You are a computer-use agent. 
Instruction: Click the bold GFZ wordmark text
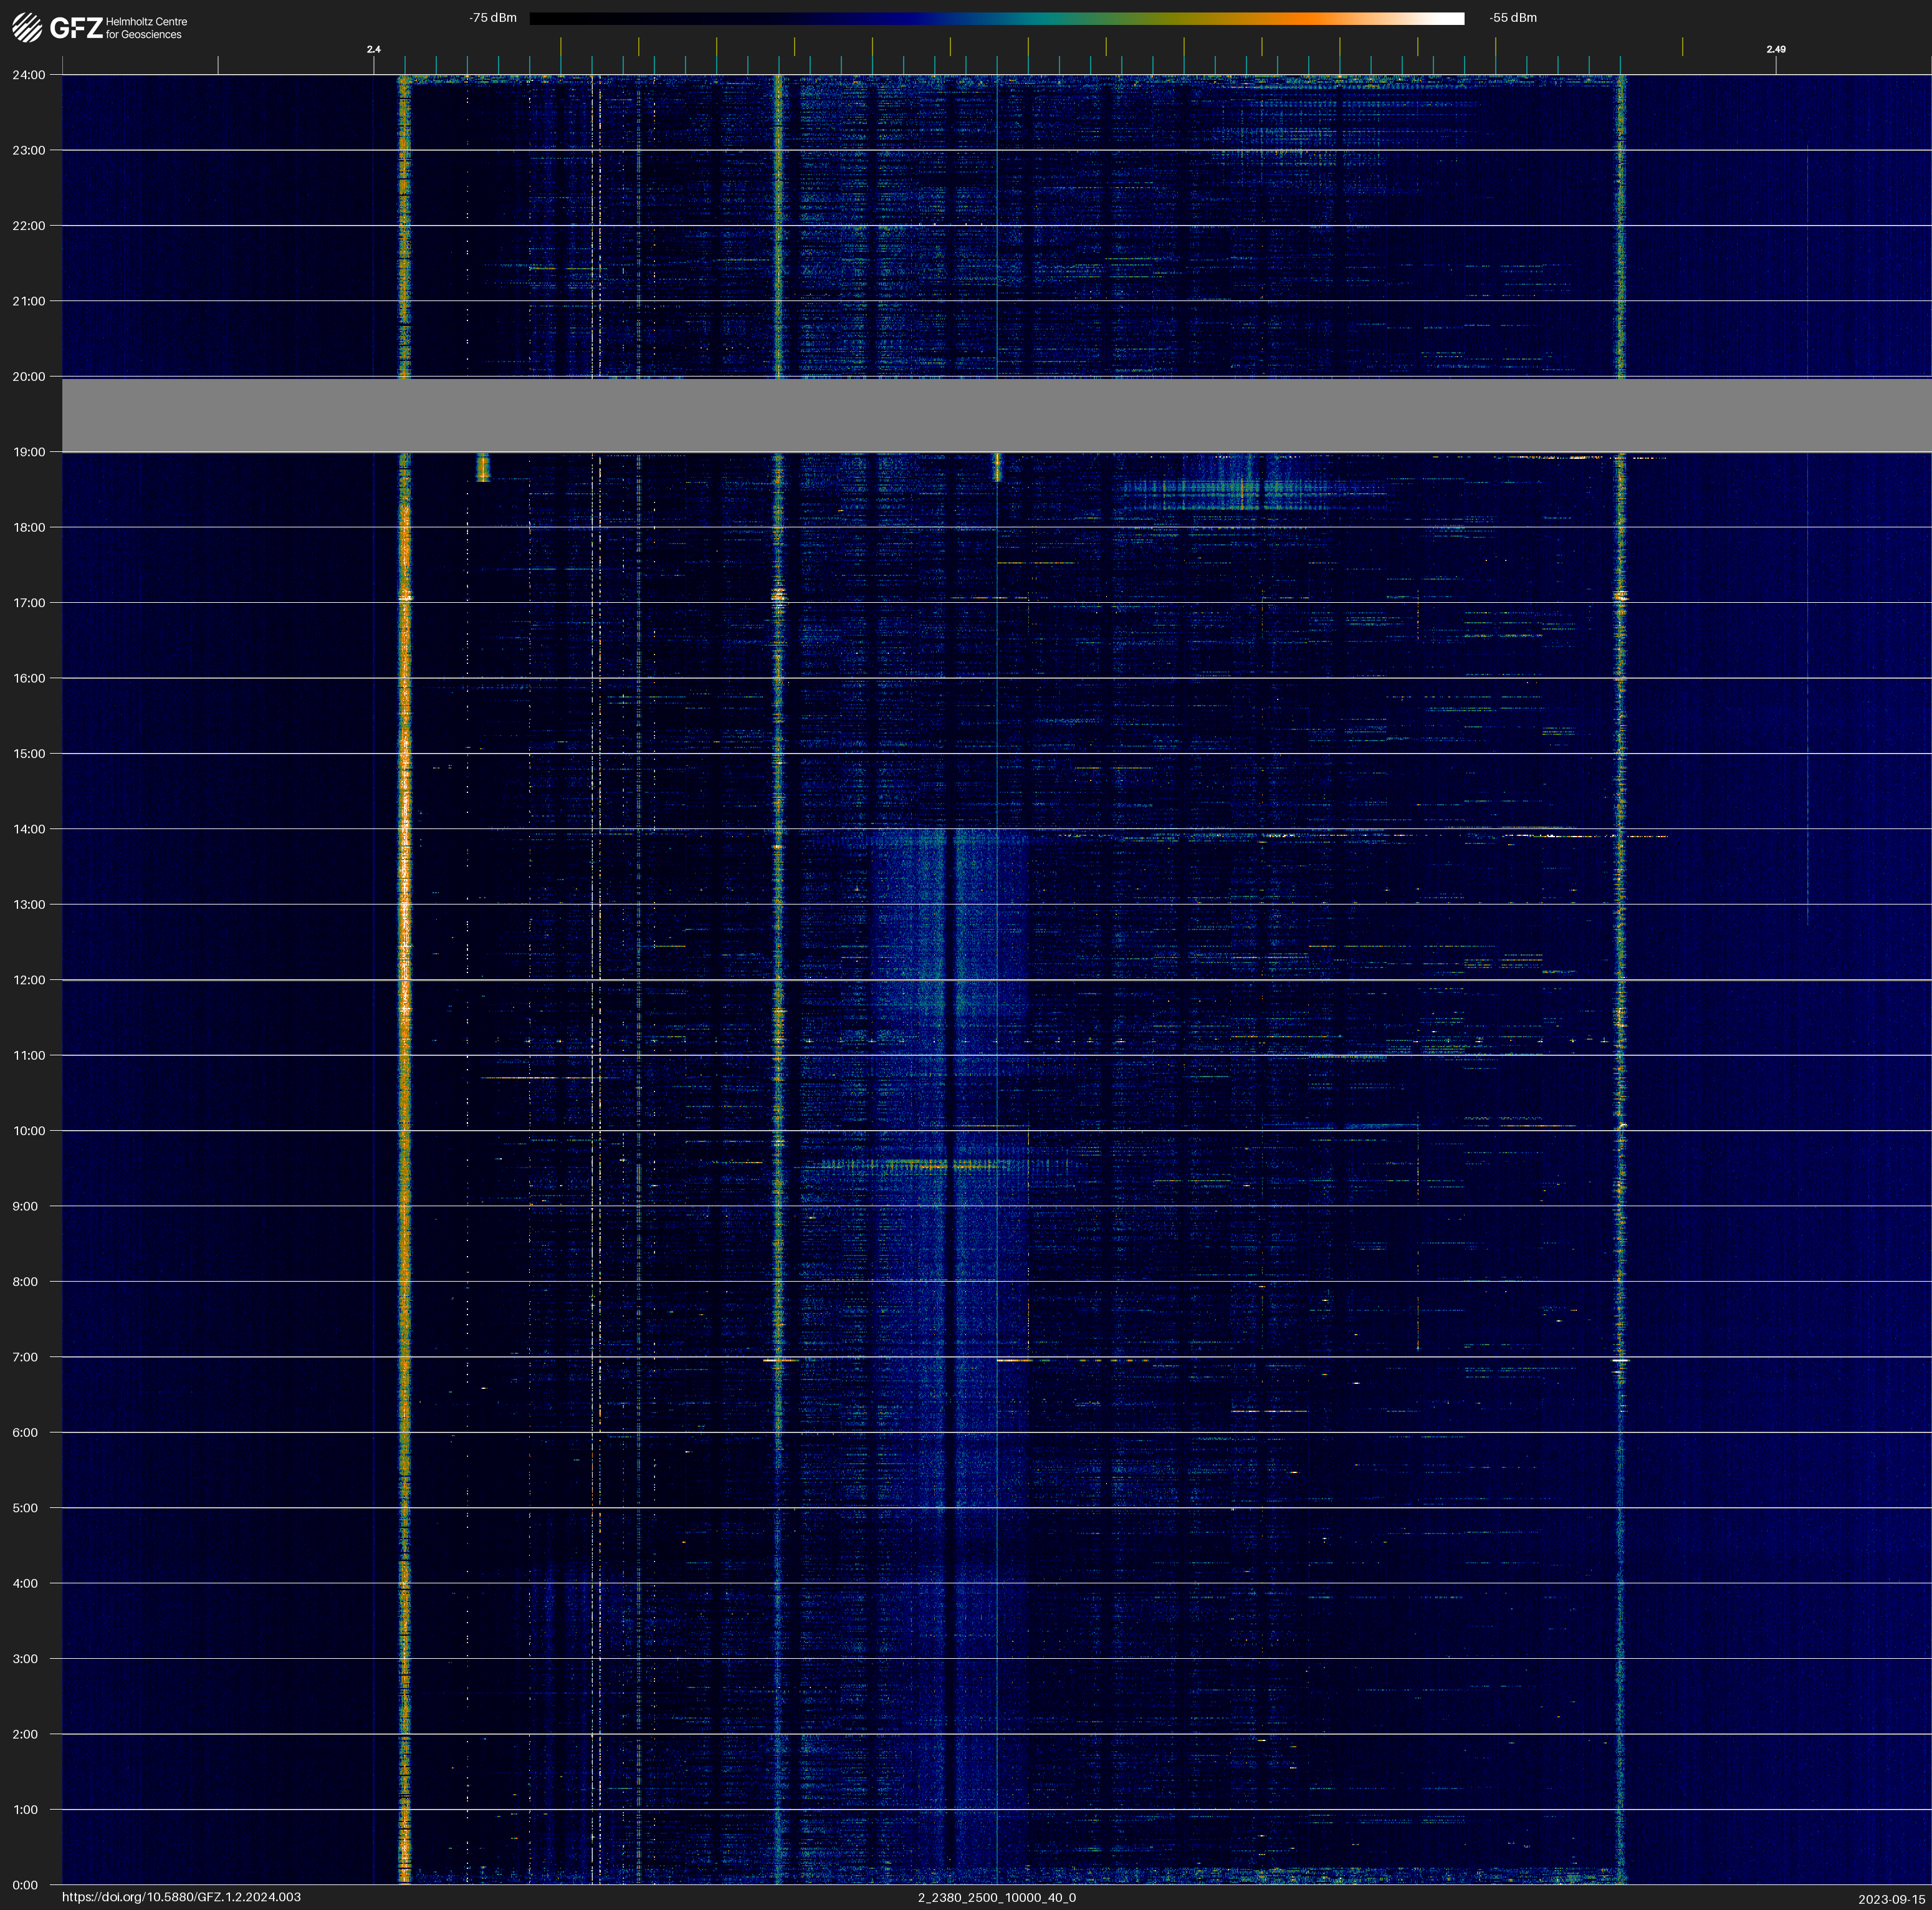[76, 28]
